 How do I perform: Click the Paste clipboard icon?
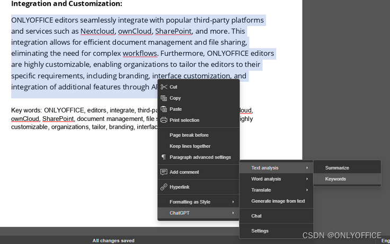point(164,109)
